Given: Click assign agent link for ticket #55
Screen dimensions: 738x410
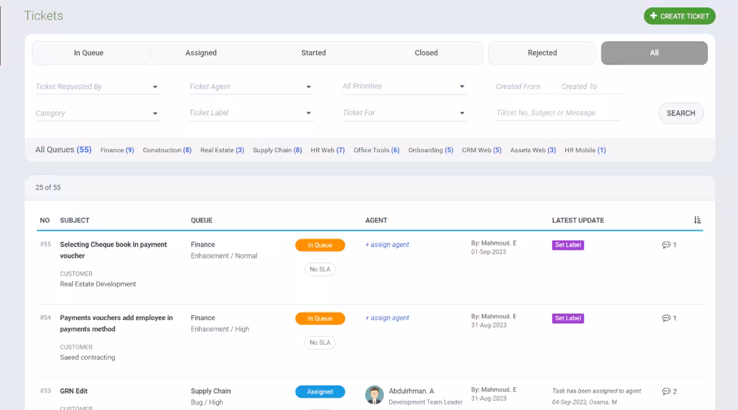Looking at the screenshot, I should [387, 245].
